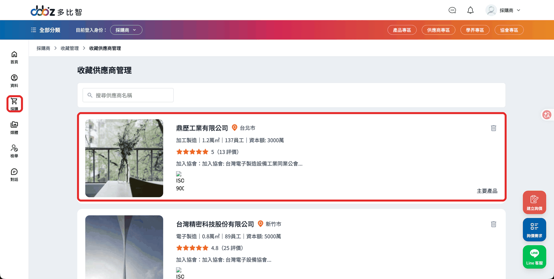Click the search magnifier icon
This screenshot has height=279, width=554.
coord(90,95)
